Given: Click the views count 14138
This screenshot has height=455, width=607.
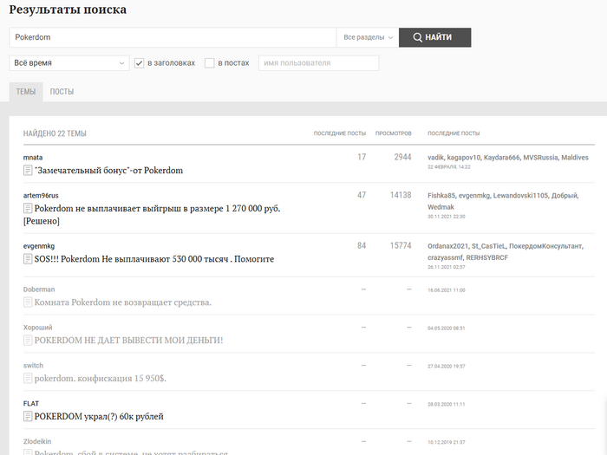Looking at the screenshot, I should click(401, 195).
